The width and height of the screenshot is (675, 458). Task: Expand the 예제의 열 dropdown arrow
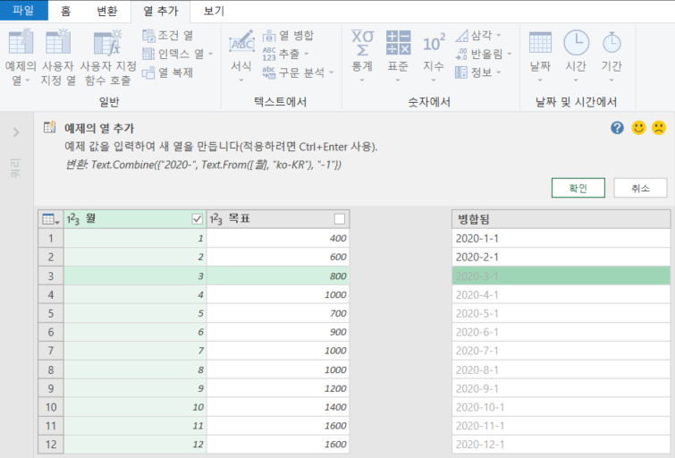tap(28, 81)
